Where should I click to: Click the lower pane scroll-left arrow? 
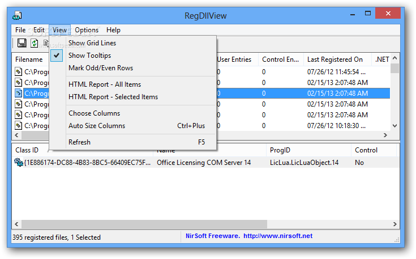[17, 224]
